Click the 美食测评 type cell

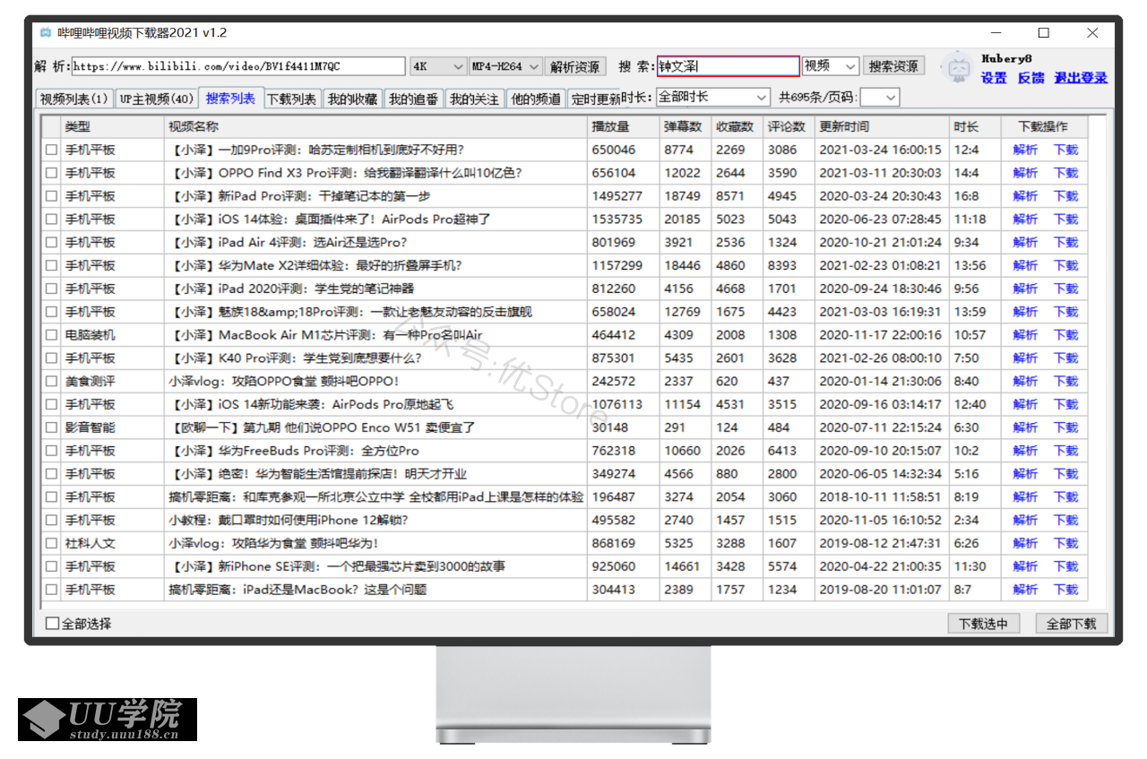91,382
